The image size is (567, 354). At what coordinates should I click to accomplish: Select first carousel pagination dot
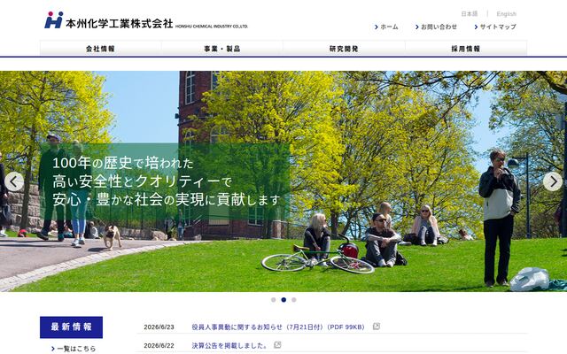pyautogui.click(x=274, y=300)
